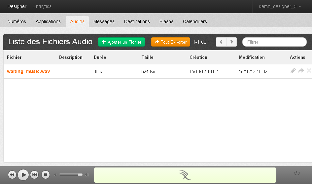Click the next track button
The width and height of the screenshot is (312, 184).
34,175
